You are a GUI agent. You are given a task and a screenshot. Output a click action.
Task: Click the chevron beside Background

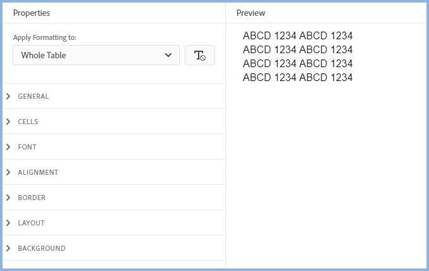[8, 248]
